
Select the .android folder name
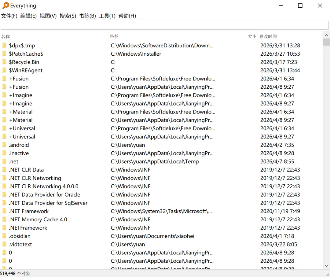click(19, 145)
